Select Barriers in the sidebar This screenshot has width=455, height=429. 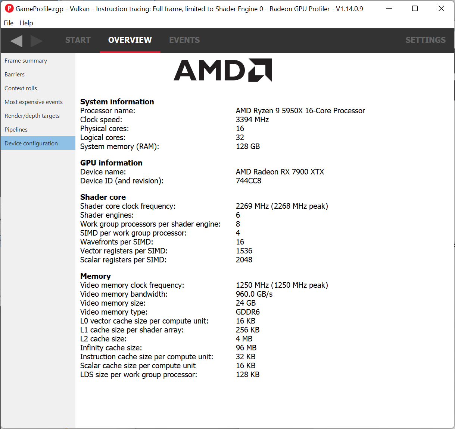point(38,74)
